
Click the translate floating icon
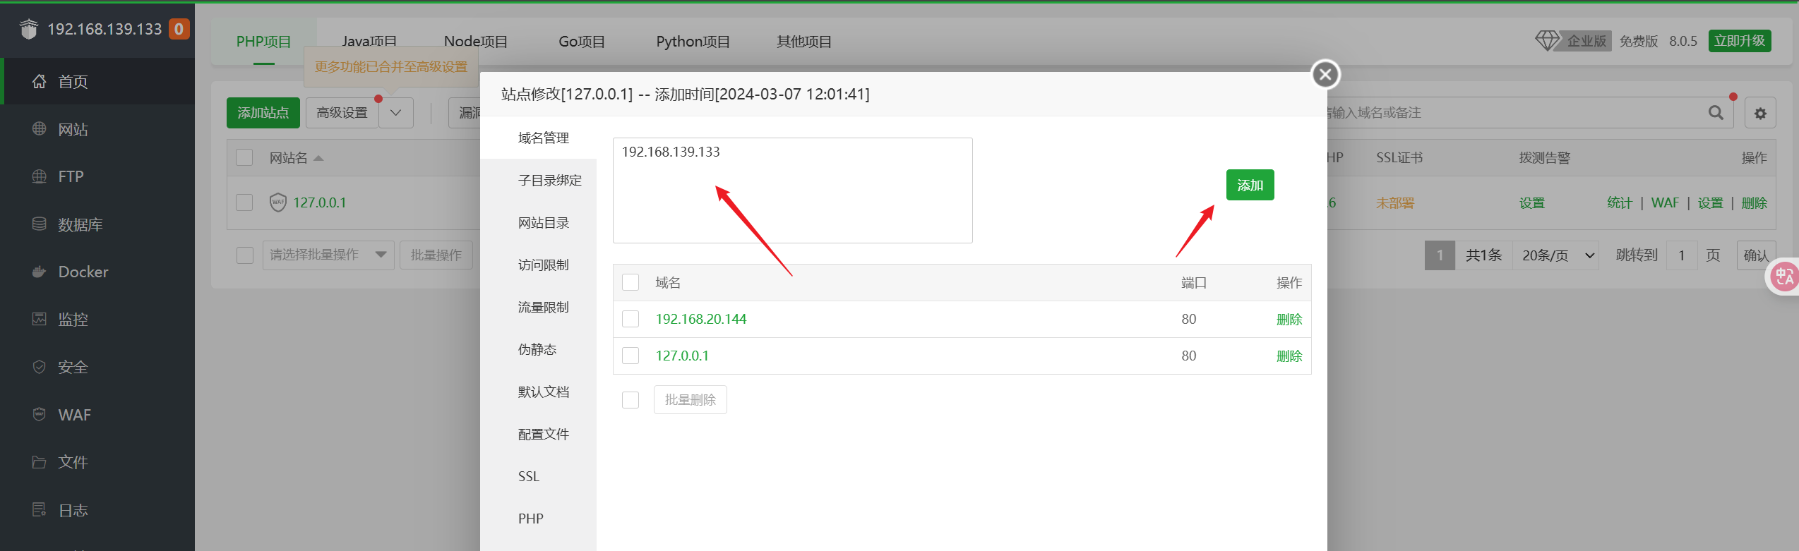click(1783, 277)
